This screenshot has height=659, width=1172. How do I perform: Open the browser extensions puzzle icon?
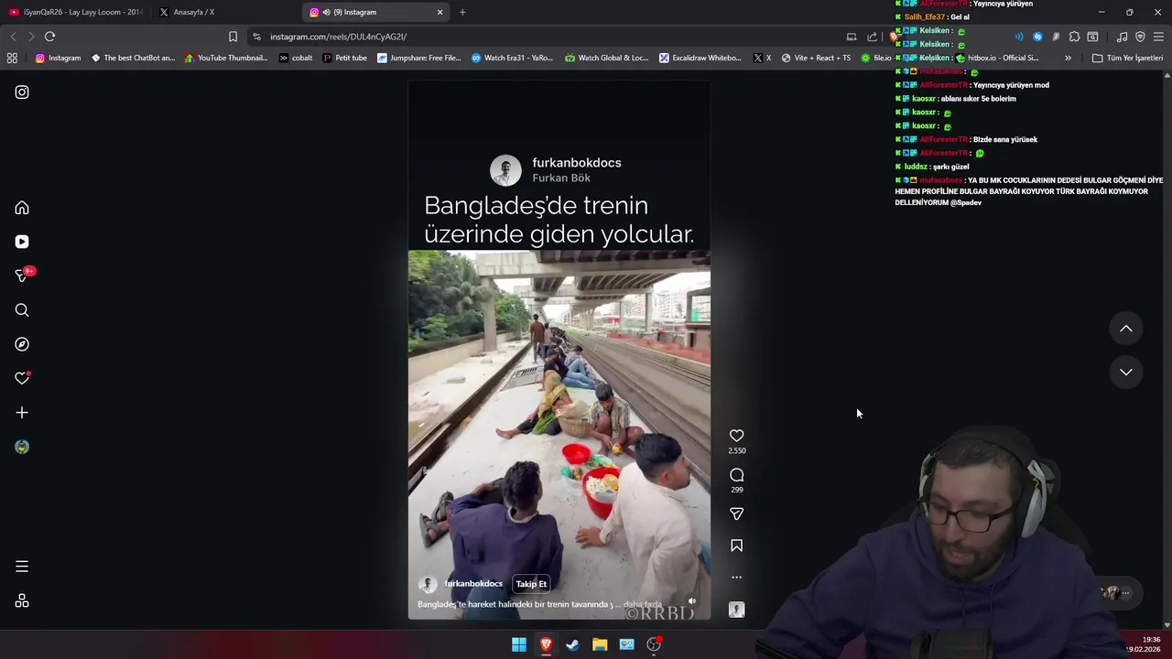(1074, 37)
